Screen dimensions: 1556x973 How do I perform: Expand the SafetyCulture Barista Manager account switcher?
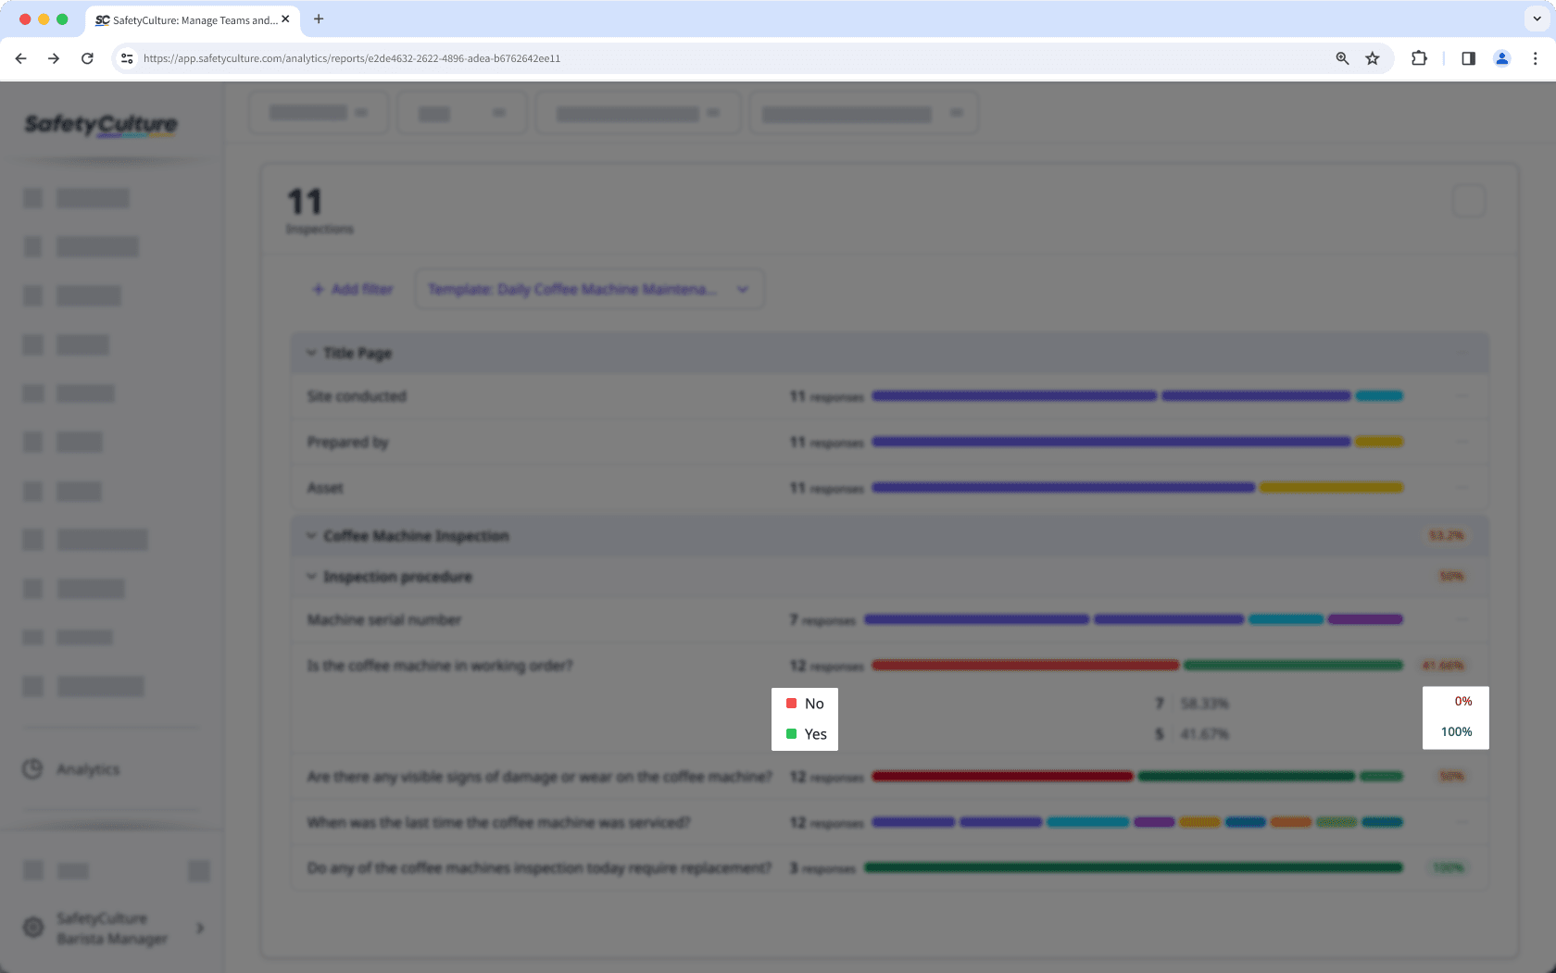click(x=199, y=928)
